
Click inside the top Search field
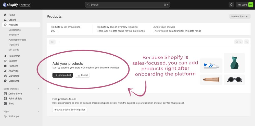tap(127, 5)
